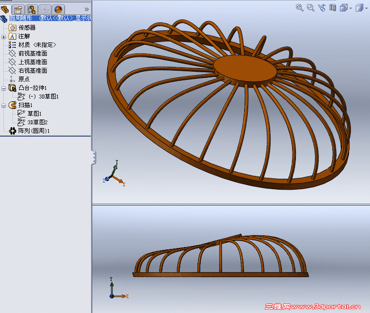370x313 pixels.
Task: Collapse the 扫描1 sweep node
Action: pos(3,106)
